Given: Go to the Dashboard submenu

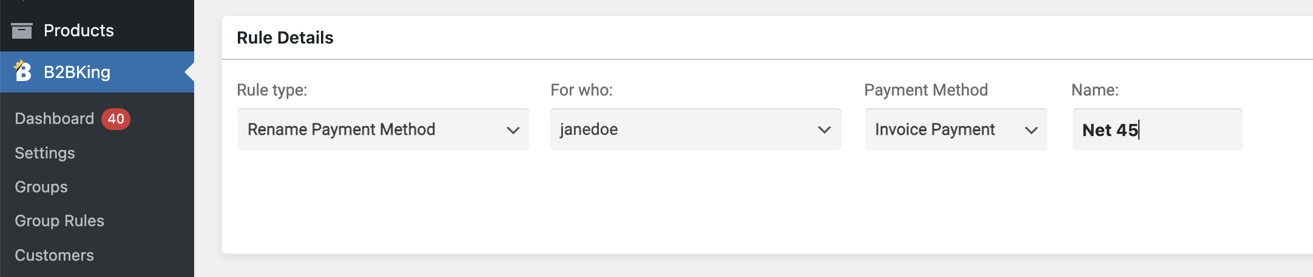Looking at the screenshot, I should [x=55, y=119].
